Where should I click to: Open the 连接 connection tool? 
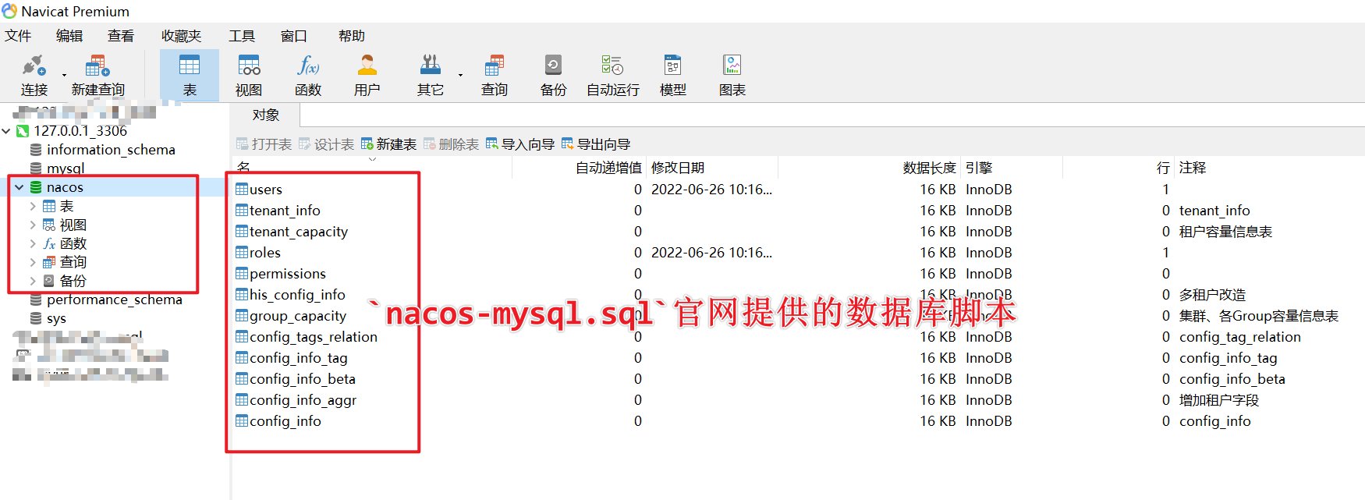(34, 76)
